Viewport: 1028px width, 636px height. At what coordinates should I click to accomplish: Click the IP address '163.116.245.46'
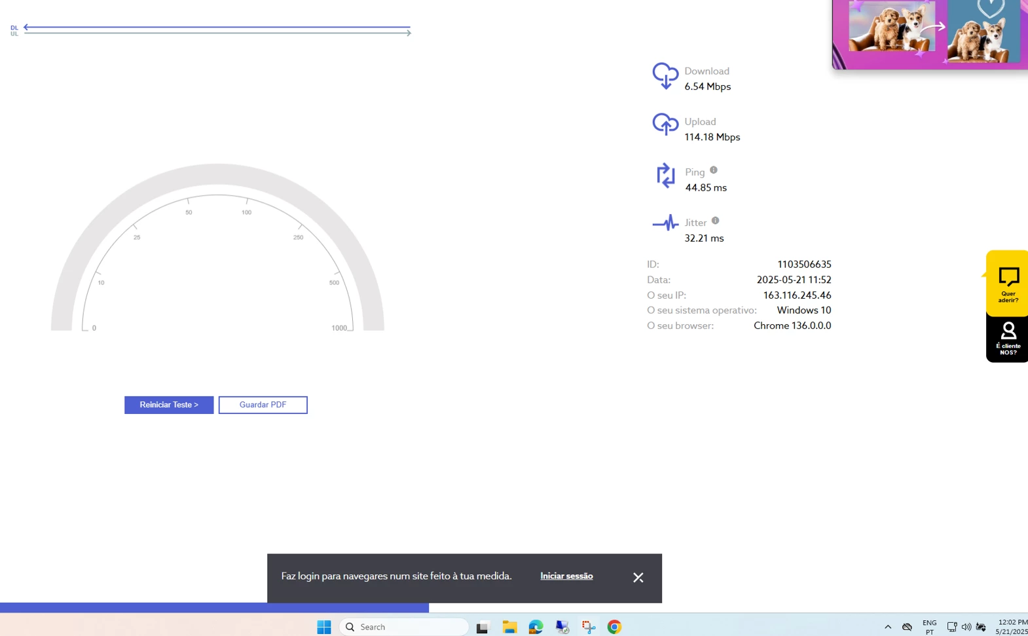pos(797,295)
